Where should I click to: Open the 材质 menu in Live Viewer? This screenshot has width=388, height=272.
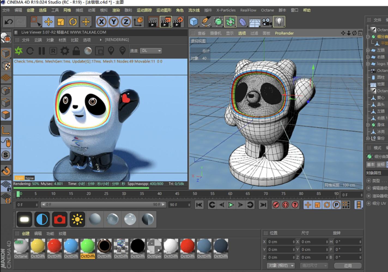62,40
